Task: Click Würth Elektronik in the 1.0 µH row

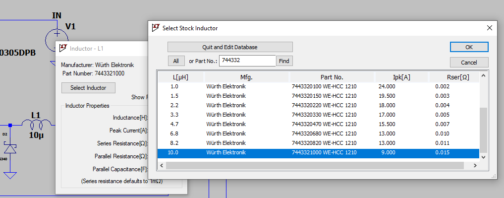Action: tap(226, 87)
